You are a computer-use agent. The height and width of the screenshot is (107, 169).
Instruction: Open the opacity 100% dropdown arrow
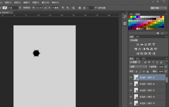(x=166, y=67)
